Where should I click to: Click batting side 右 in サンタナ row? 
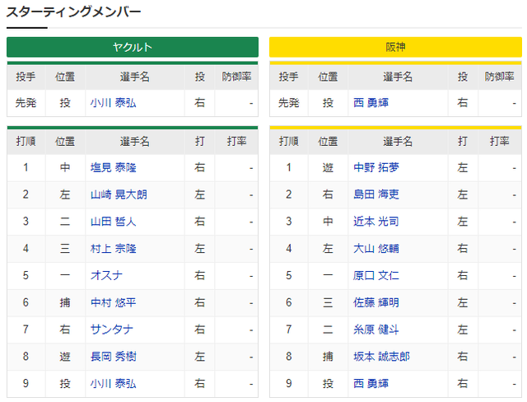[199, 330]
